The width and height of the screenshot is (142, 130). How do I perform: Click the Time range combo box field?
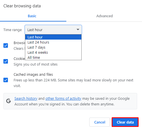(x=53, y=30)
